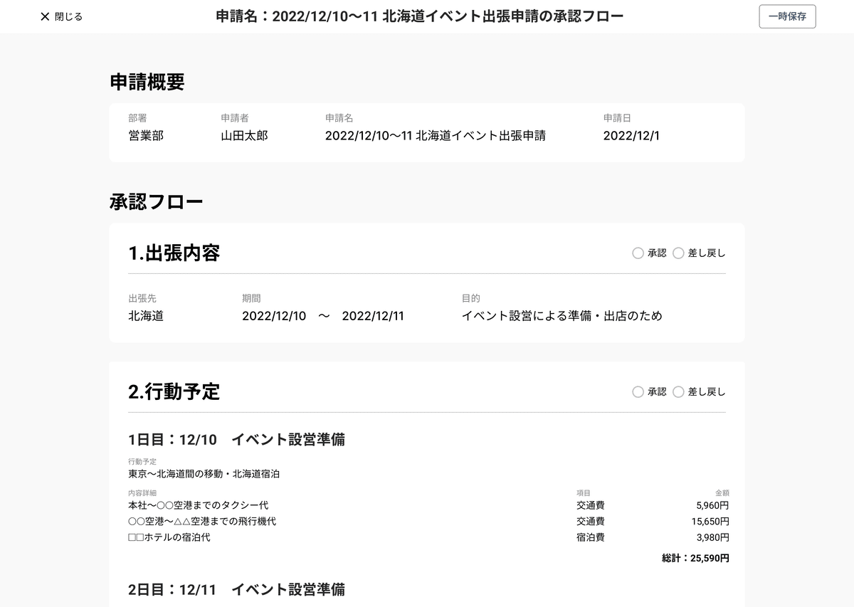Click the hotel row □□ホテルの宿泊代
Screen dimensions: 854x607
pos(169,537)
